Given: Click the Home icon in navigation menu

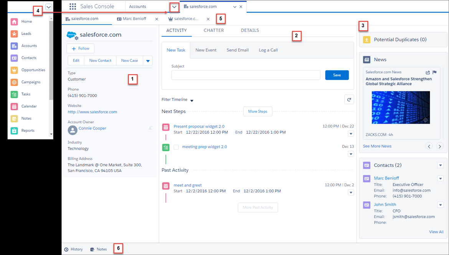Looking at the screenshot, I should click(x=14, y=22).
